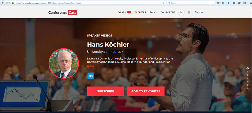252x113 pixels.
Task: Click the Hans Köchler name heading
Action: pyautogui.click(x=108, y=45)
